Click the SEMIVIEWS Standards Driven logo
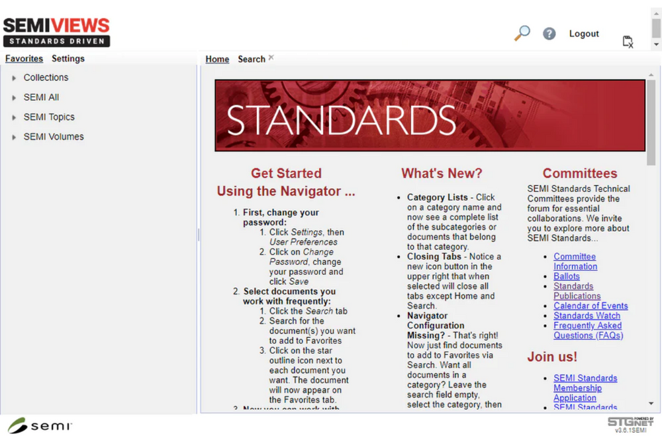 tap(56, 30)
